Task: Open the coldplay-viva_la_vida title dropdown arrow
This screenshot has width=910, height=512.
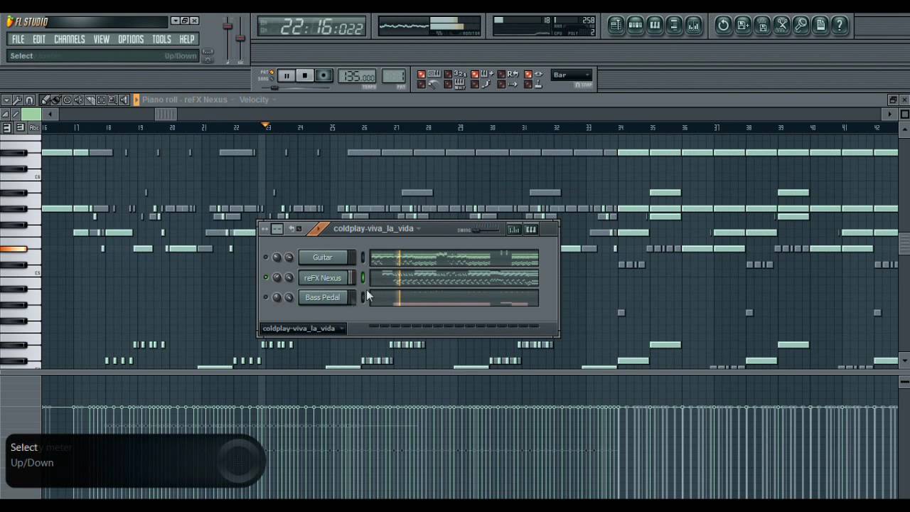Action: tap(419, 229)
